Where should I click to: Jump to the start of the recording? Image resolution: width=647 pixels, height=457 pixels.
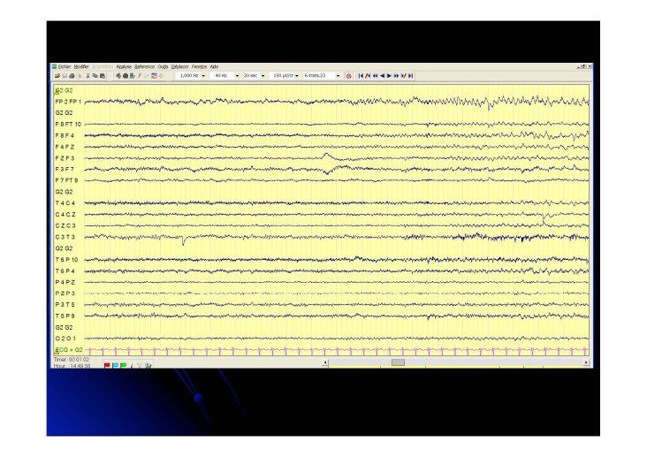[361, 75]
